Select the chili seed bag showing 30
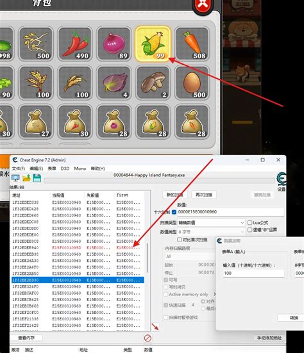This screenshot has height=353, width=304. 75,122
